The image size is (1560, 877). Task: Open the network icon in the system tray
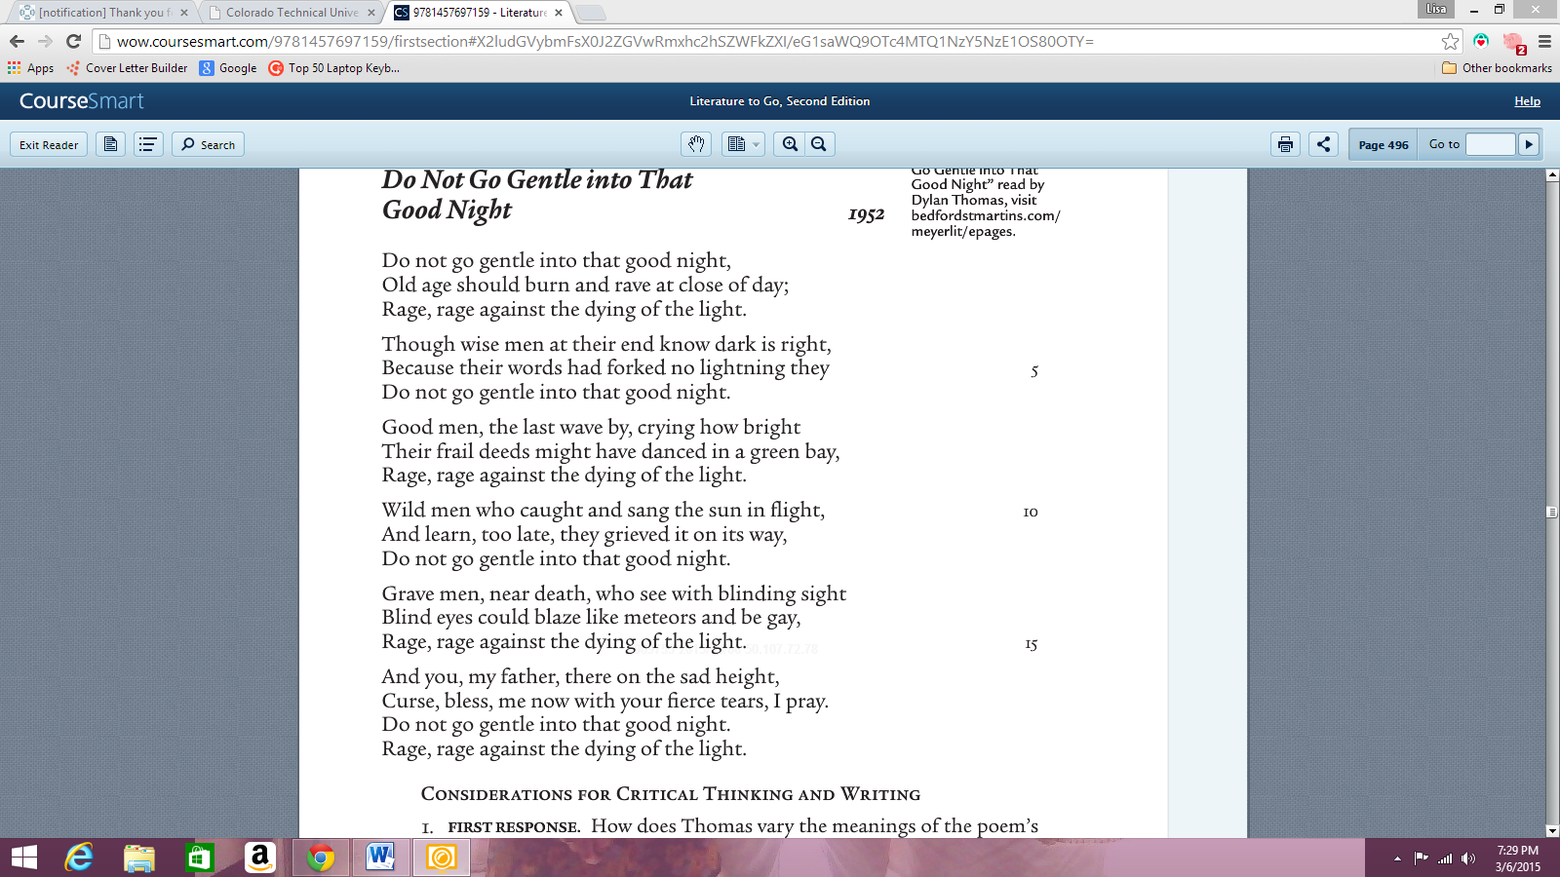(x=1445, y=858)
